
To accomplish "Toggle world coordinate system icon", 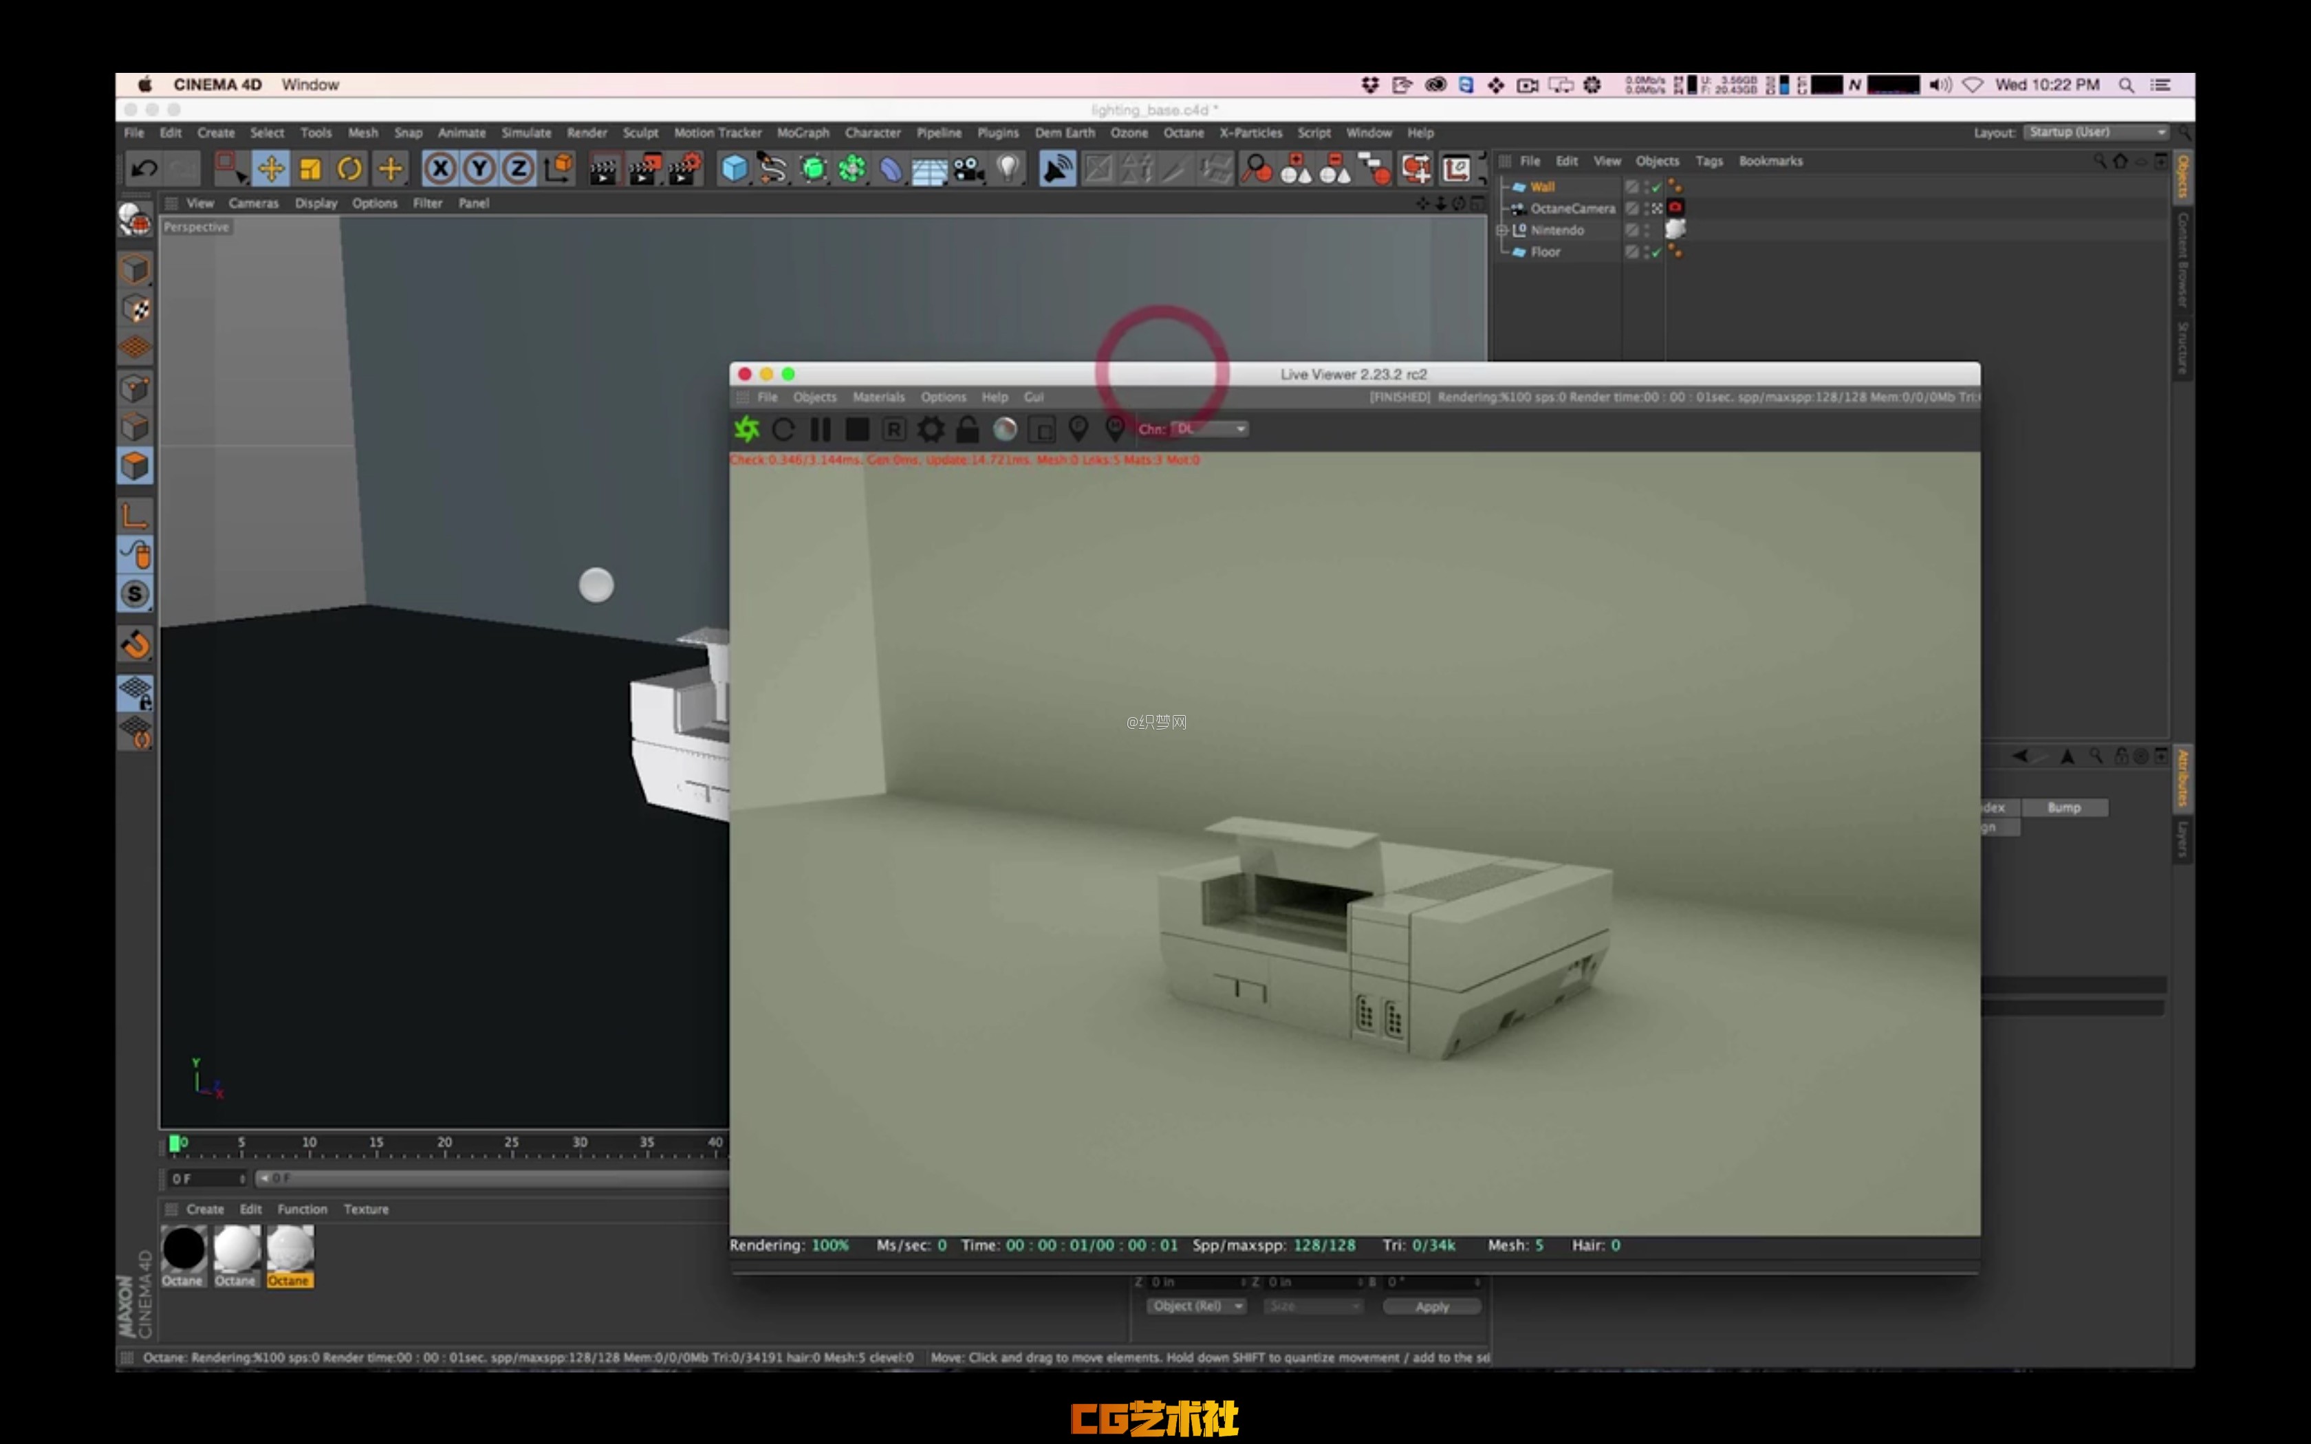I will click(558, 170).
